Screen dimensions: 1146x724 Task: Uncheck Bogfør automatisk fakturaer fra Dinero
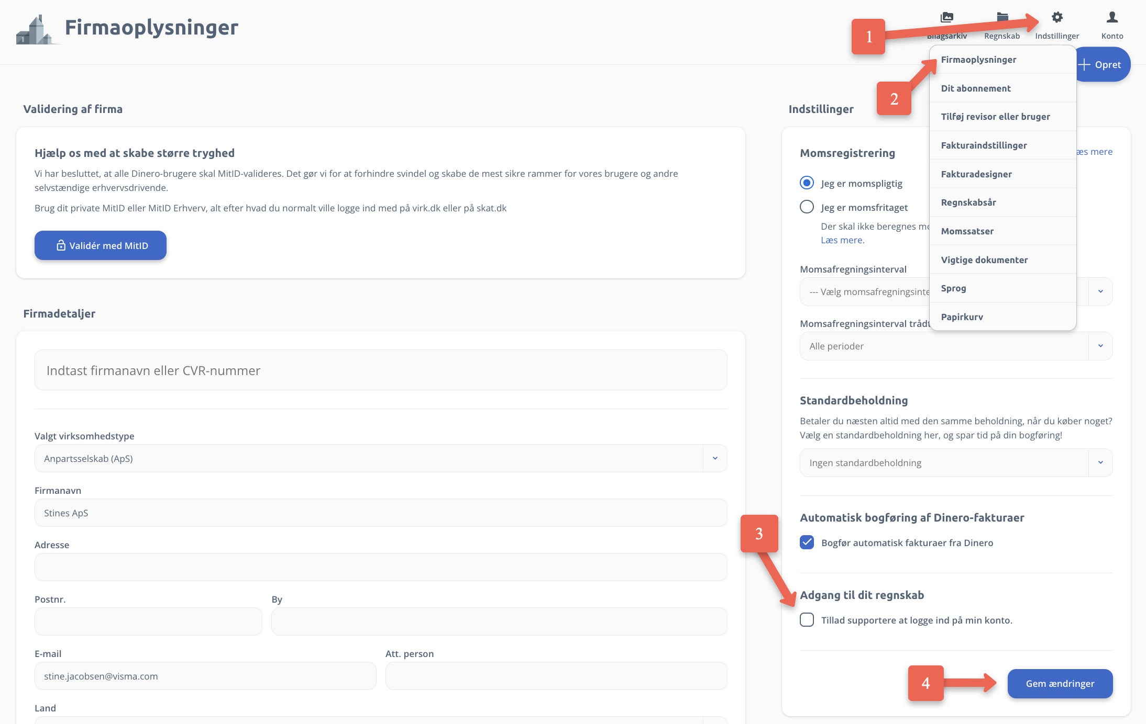click(x=807, y=542)
